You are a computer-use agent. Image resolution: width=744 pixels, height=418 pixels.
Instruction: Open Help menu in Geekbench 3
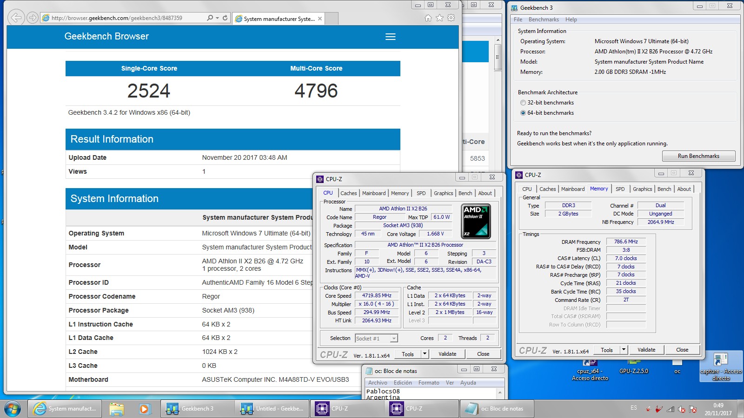tap(571, 20)
